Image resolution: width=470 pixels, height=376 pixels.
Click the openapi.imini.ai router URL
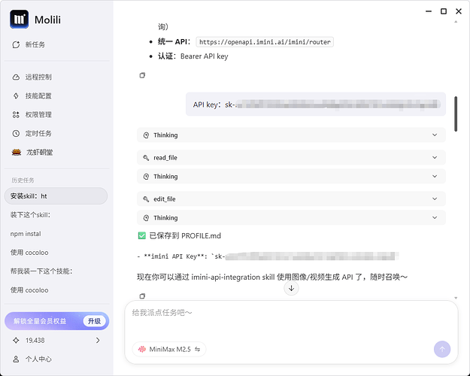click(x=265, y=42)
